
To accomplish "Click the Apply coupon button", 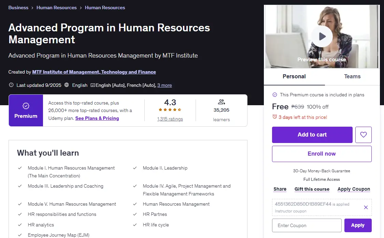I will tap(358, 225).
